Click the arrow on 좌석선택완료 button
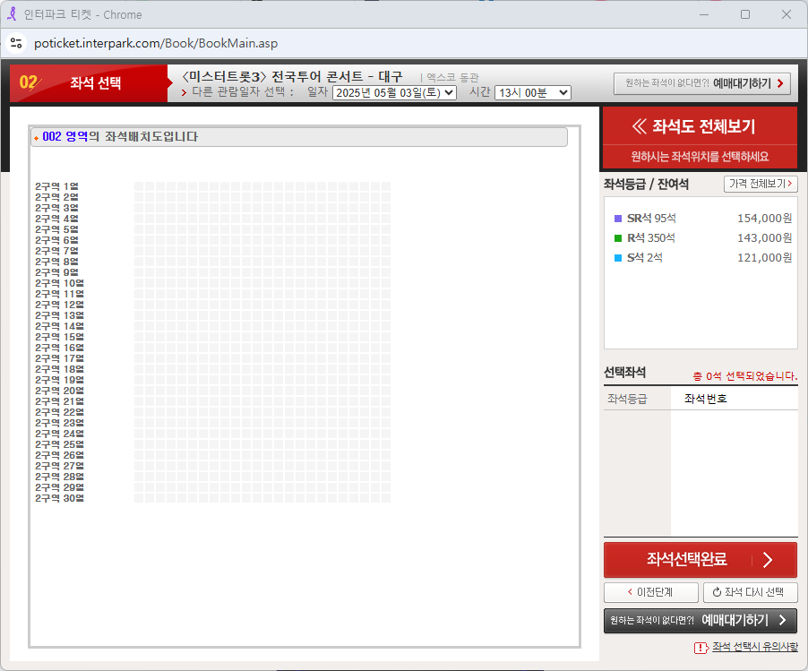This screenshot has width=808, height=671. coord(768,560)
